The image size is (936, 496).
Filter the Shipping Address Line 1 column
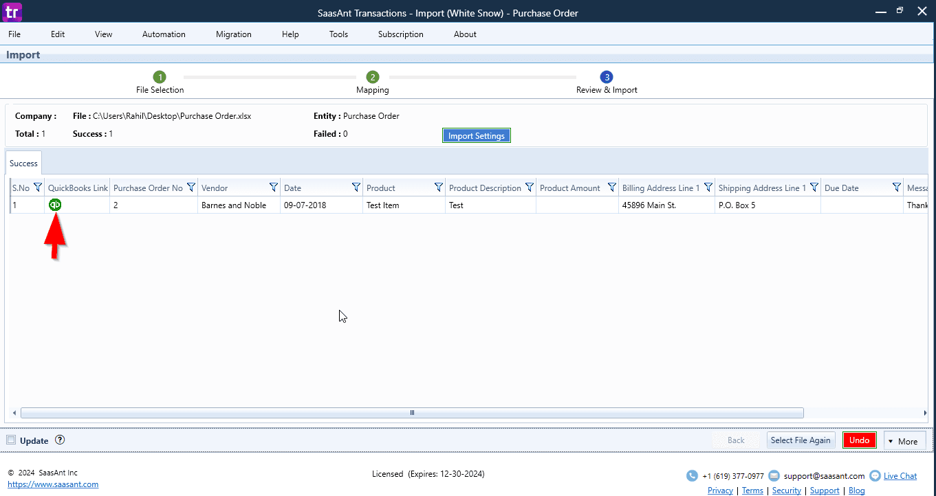click(x=814, y=188)
